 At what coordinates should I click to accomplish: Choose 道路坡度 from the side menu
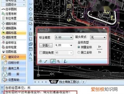9,37
